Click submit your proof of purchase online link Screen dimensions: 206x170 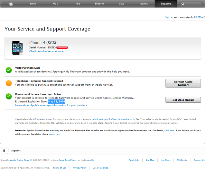click(110, 119)
